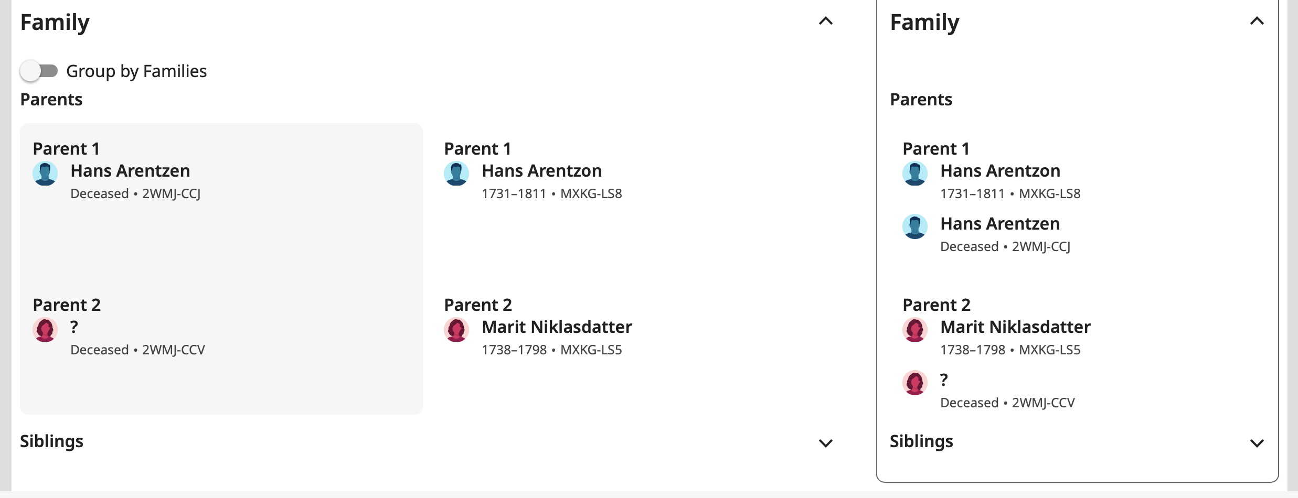Click the Group by Families label

(136, 71)
